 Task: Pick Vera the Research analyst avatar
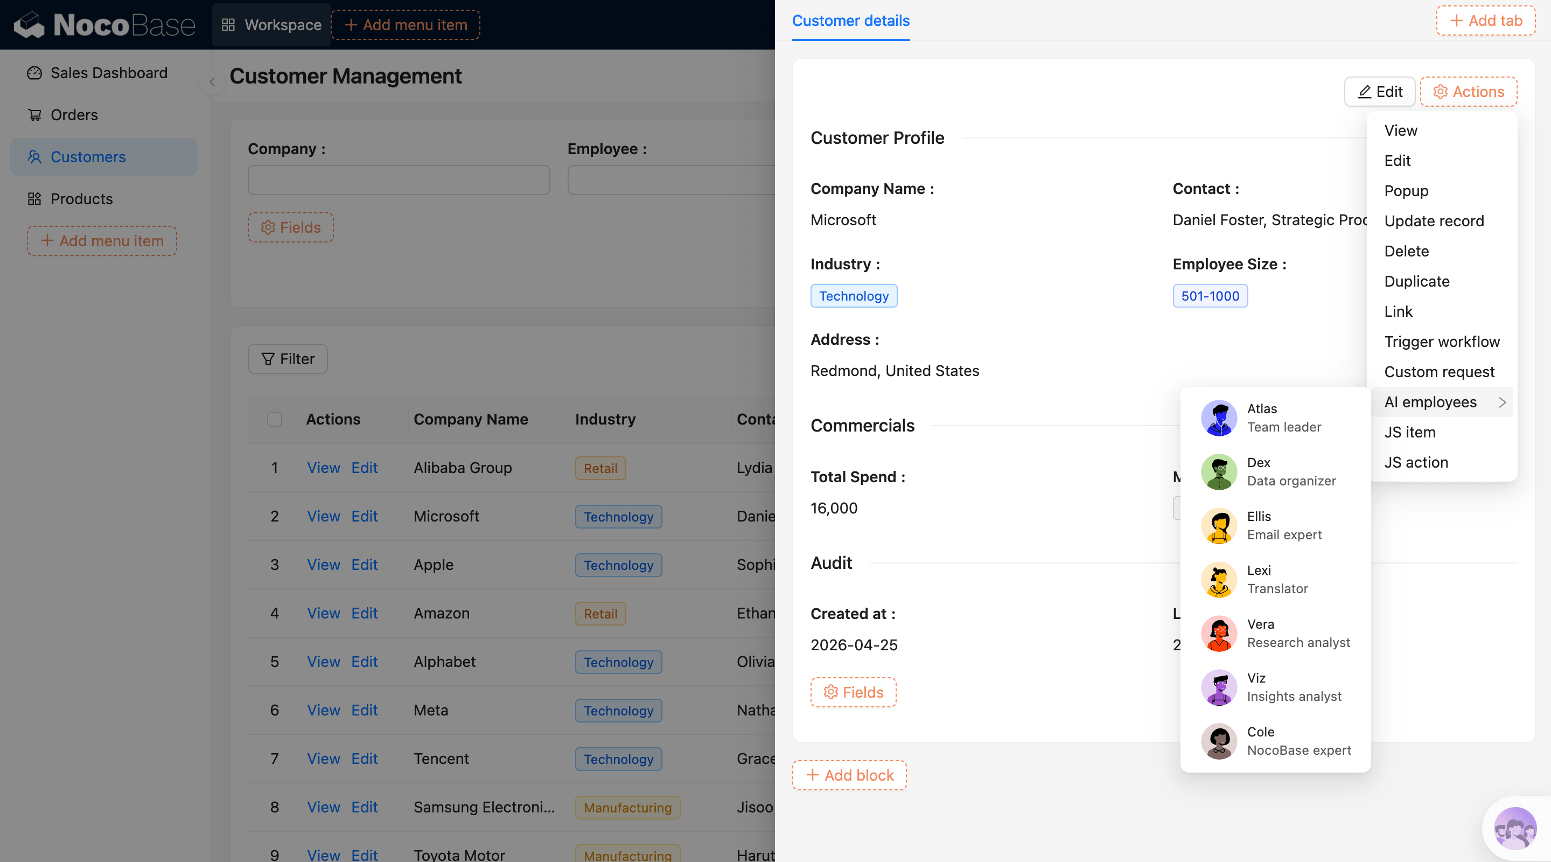1219,633
